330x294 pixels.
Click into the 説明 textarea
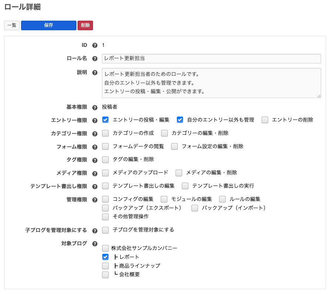pyautogui.click(x=211, y=83)
